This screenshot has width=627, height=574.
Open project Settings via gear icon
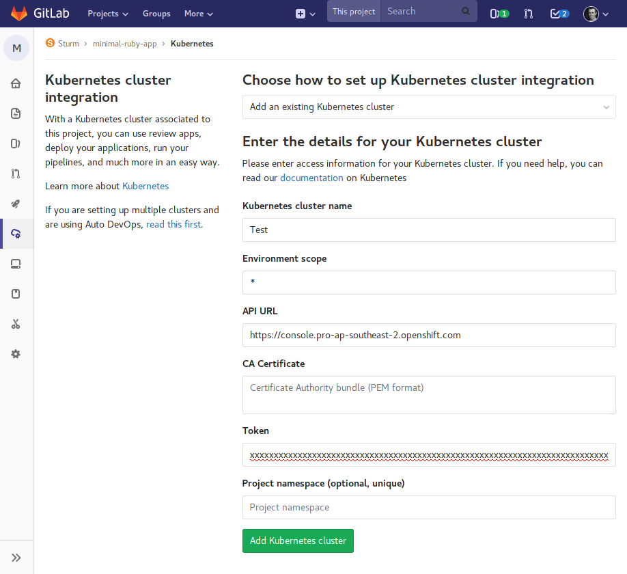tap(15, 353)
